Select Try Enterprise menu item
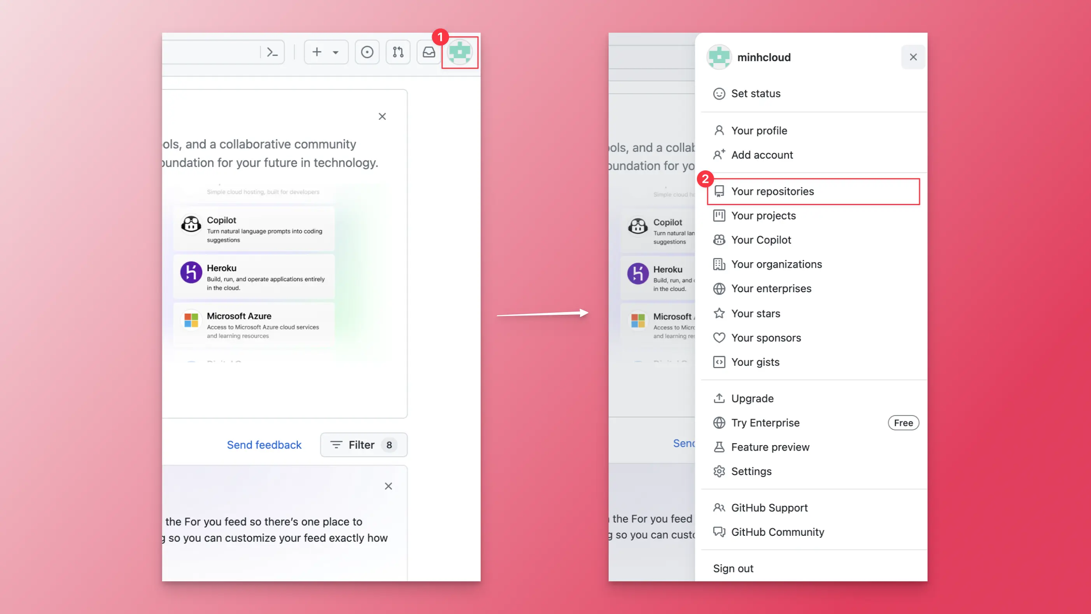 click(x=813, y=423)
